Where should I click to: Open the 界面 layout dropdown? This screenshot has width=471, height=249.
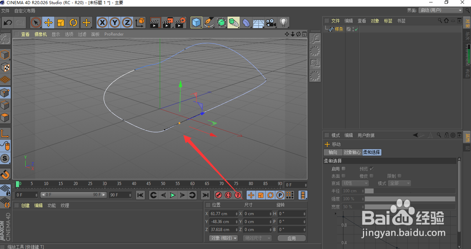[441, 10]
